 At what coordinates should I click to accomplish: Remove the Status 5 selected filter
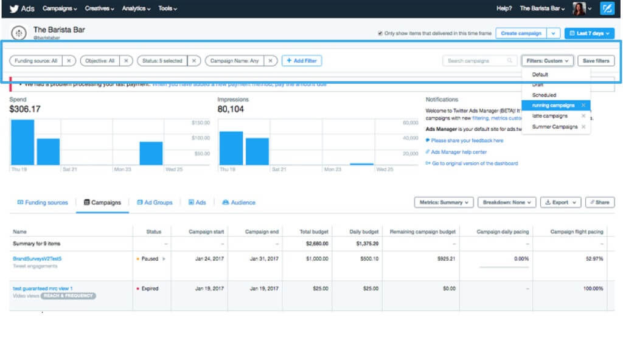194,61
